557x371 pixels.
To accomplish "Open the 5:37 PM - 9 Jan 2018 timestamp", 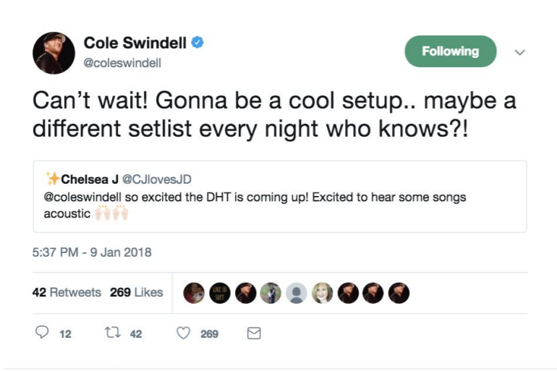I will click(92, 252).
